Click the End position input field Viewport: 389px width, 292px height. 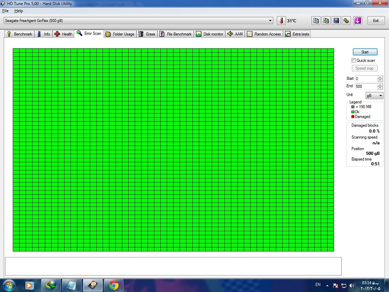pos(365,87)
